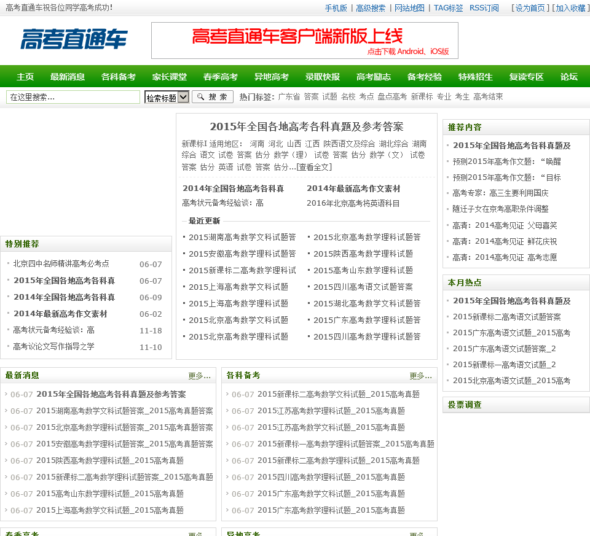
Task: Open 2015北京高考语文试题_2015高考 link
Action: [x=512, y=381]
